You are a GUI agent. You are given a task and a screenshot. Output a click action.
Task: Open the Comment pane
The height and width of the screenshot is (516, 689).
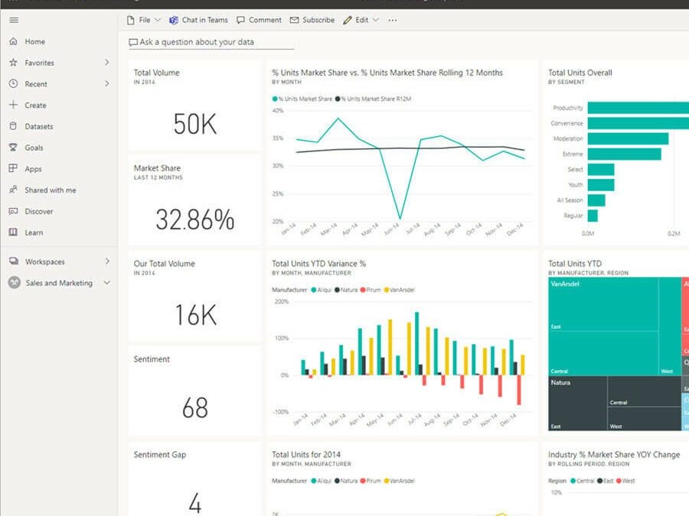[259, 20]
